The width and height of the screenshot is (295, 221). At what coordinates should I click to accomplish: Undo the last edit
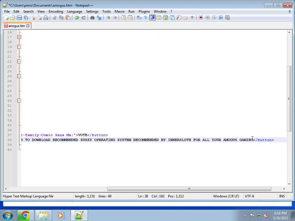[77, 18]
